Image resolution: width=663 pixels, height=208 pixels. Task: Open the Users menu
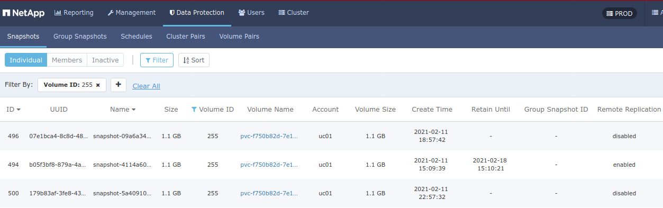coord(251,13)
